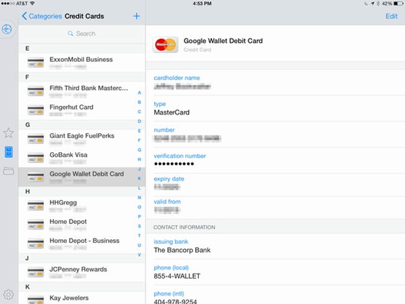Click the MasterCard logo thumbnail
The width and height of the screenshot is (405, 304).
coord(165,44)
